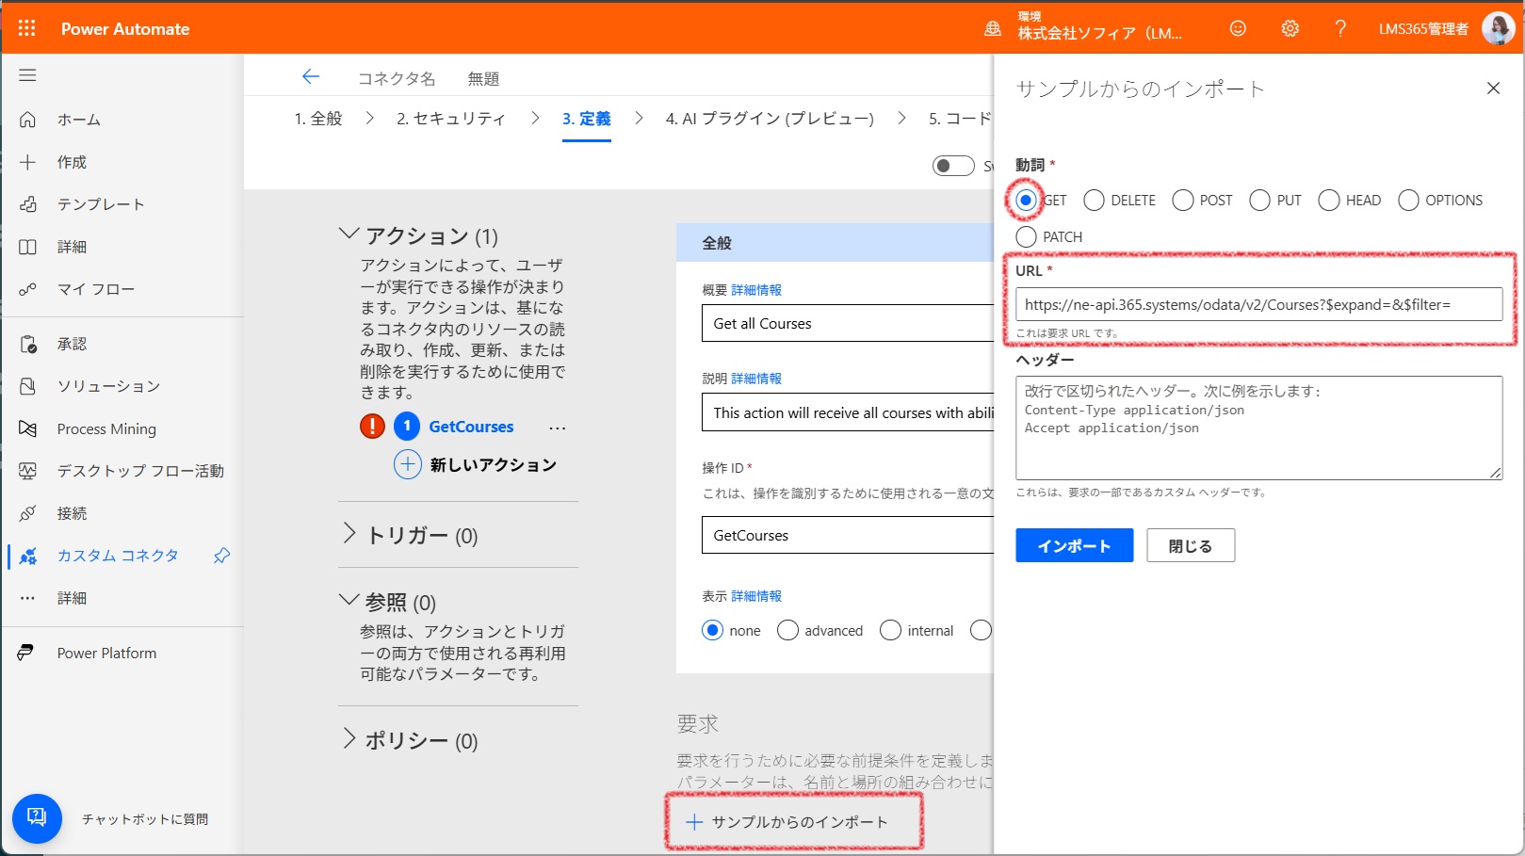Collapse the left navigation hamburger menu

[x=27, y=75]
